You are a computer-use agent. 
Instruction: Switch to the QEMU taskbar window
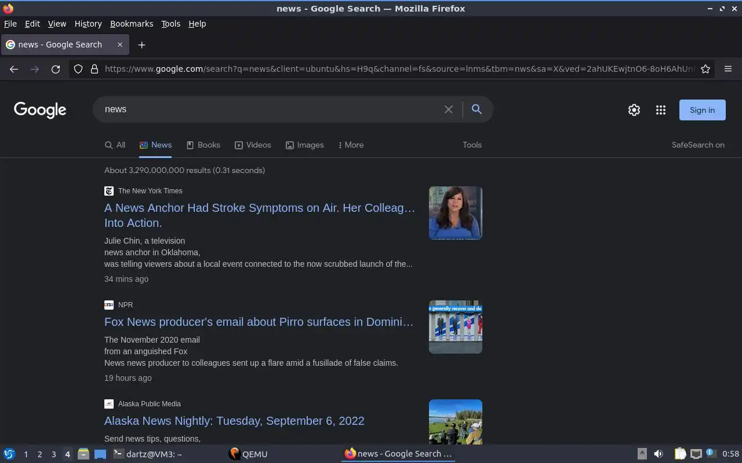(282, 454)
